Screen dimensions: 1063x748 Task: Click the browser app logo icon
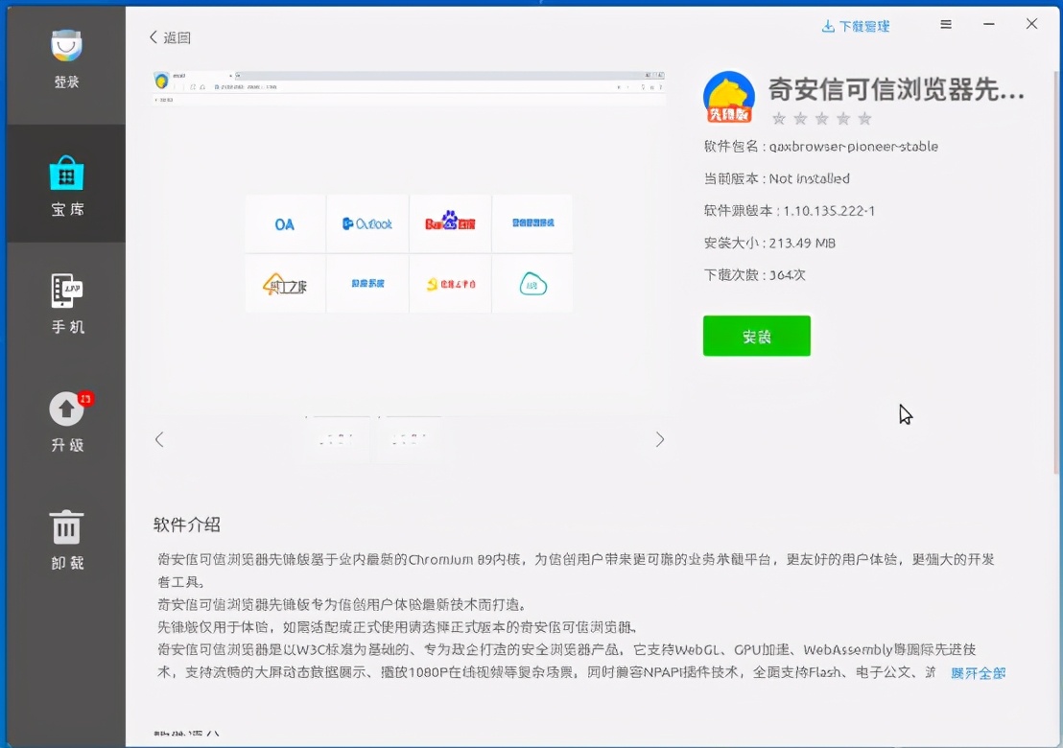[x=729, y=97]
